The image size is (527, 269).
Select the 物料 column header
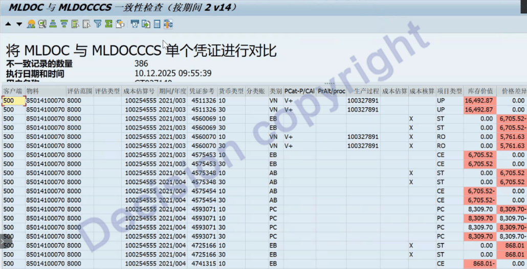click(x=33, y=91)
